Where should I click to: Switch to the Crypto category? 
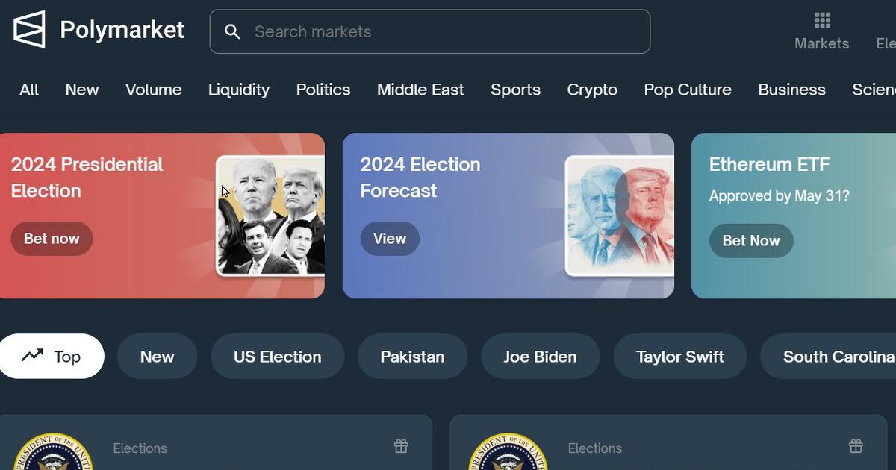coord(592,90)
